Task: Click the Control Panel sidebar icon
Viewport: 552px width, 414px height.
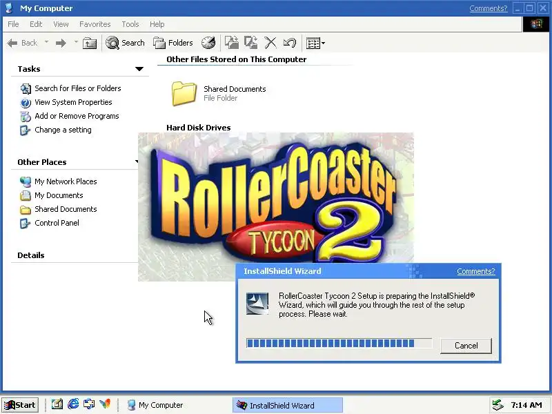Action: click(26, 223)
